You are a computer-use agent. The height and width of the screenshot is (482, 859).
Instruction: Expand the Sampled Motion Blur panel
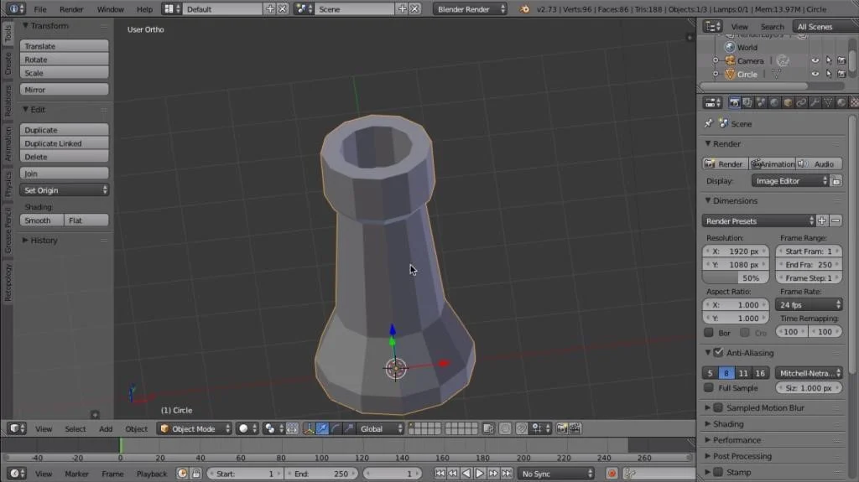coord(765,408)
